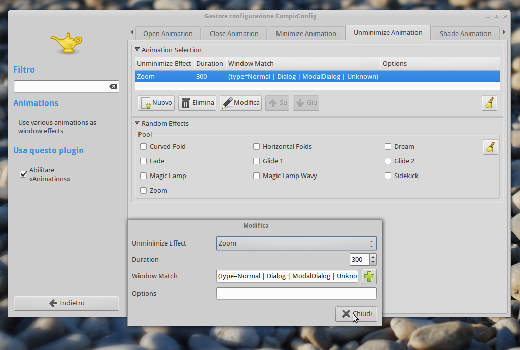Enable Glide 2 random effect
Screen dimensions: 520x350
coord(388,161)
